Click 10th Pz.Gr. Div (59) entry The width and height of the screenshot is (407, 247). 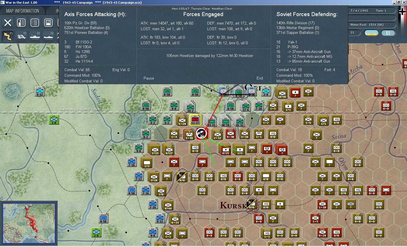(x=80, y=23)
